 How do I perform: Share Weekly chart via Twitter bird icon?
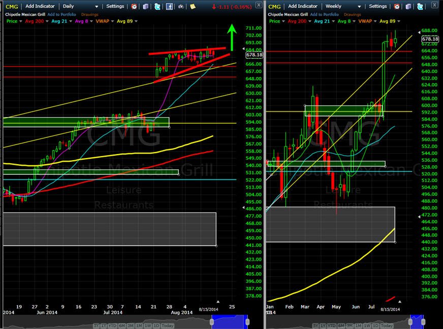420,7
